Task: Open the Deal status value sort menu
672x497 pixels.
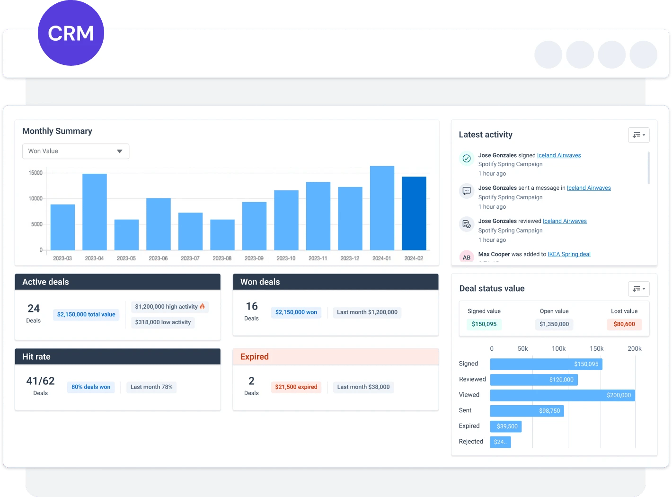Action: point(639,289)
